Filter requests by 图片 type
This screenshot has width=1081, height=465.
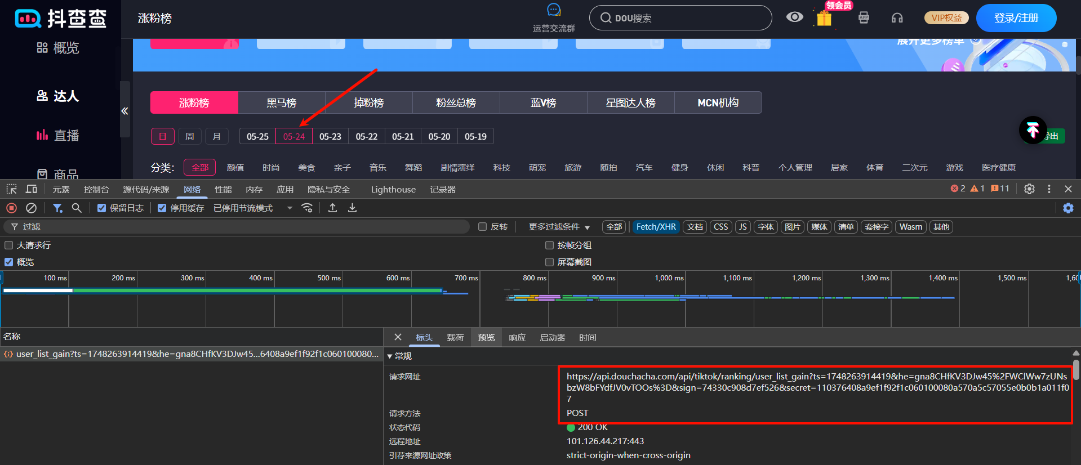pyautogui.click(x=792, y=227)
